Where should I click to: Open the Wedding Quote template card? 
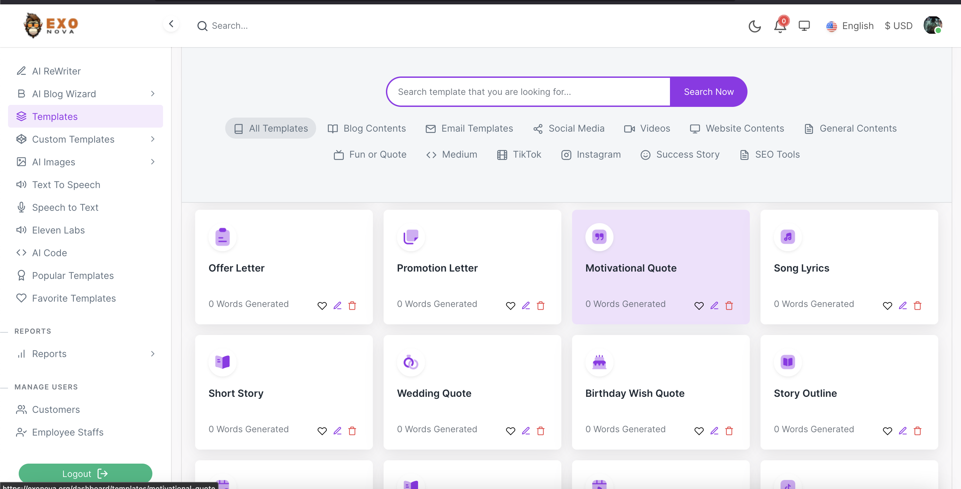point(434,393)
